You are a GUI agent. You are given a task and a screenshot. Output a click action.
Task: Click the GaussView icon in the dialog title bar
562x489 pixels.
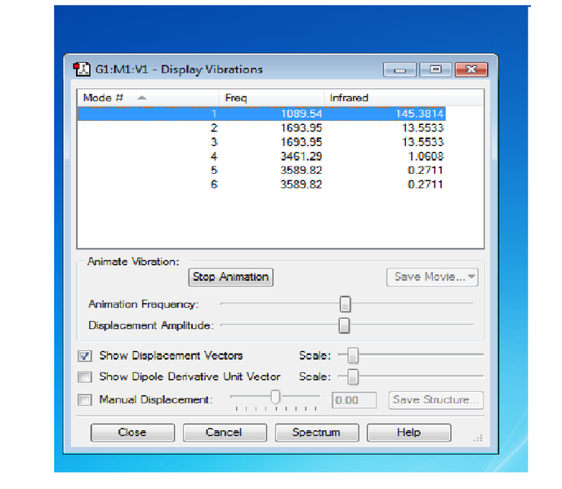[x=82, y=69]
